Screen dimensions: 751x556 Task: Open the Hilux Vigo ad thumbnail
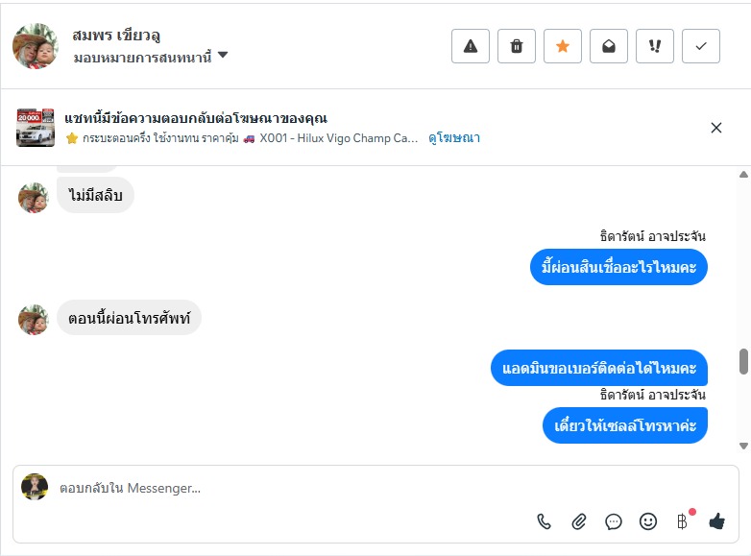pos(36,128)
